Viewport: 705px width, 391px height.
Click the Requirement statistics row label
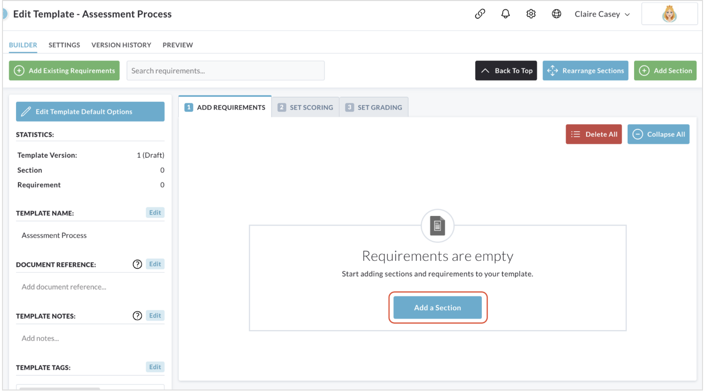click(x=39, y=185)
